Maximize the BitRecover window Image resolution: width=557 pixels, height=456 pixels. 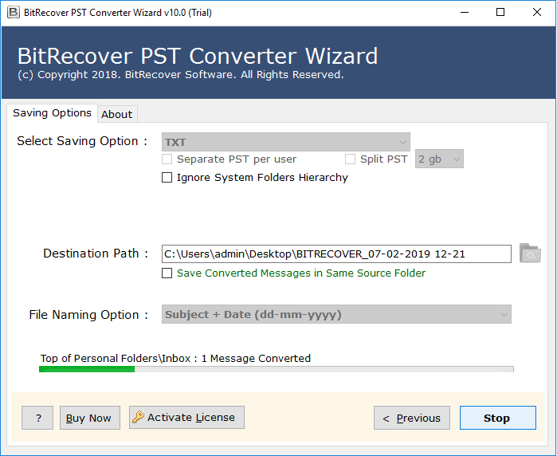pyautogui.click(x=500, y=13)
